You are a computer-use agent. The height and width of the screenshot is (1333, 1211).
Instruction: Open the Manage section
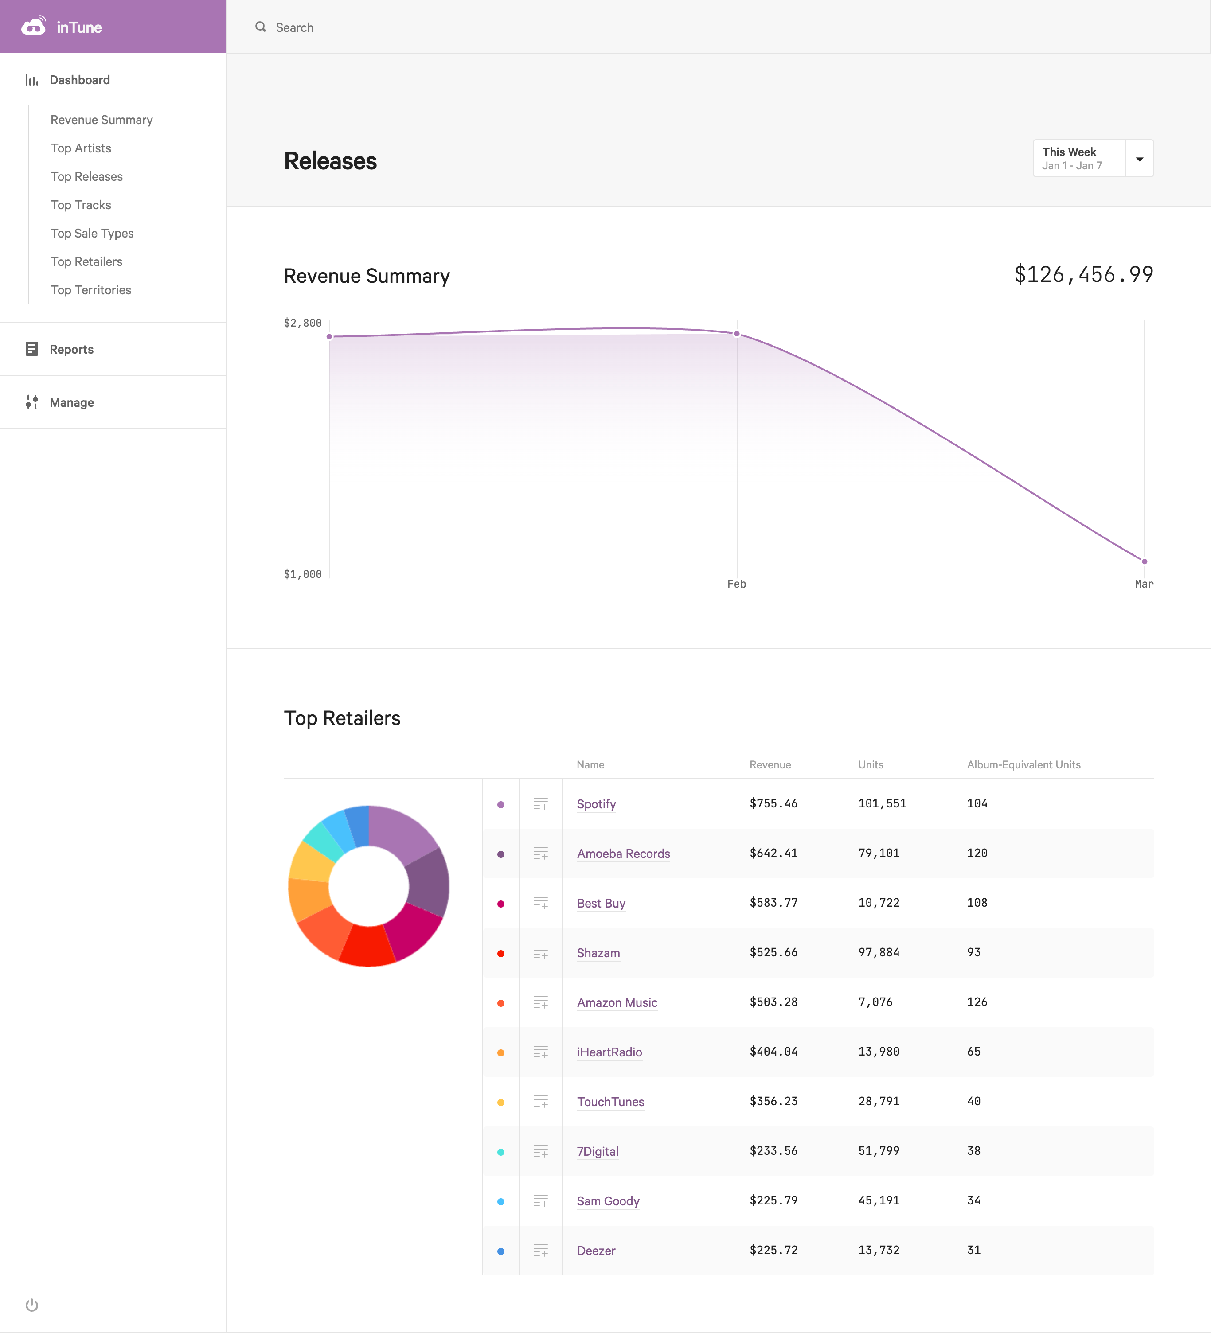pos(71,403)
